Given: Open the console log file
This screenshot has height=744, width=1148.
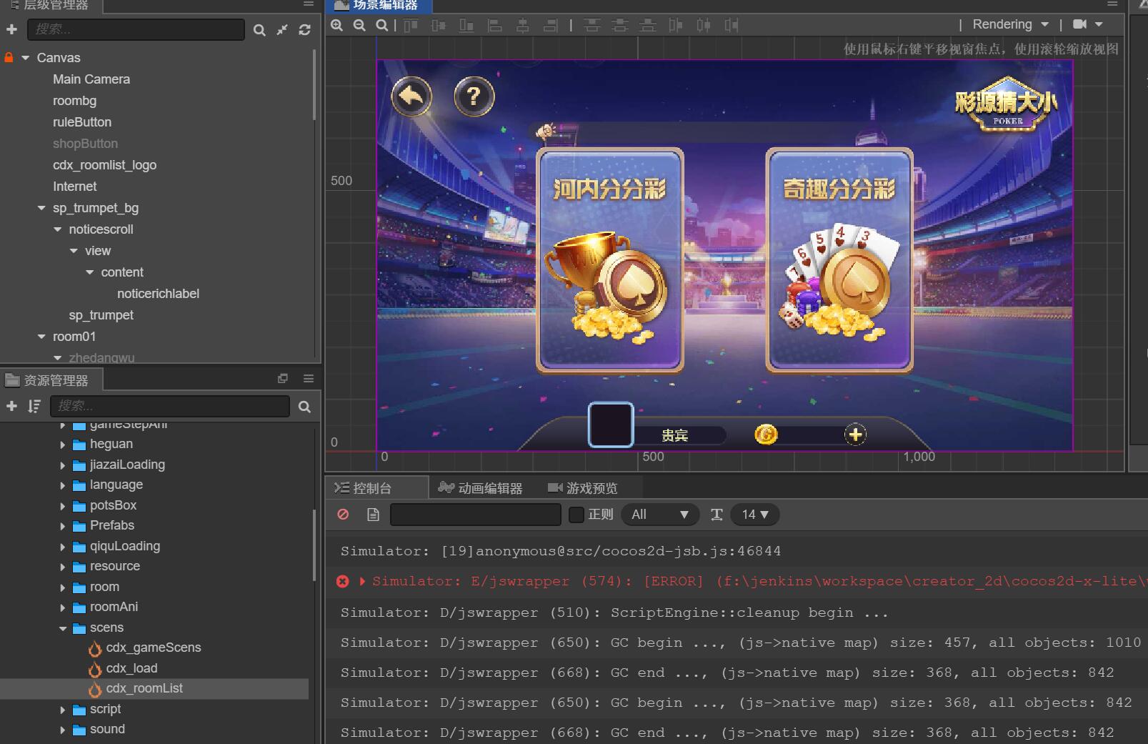Looking at the screenshot, I should 373,514.
